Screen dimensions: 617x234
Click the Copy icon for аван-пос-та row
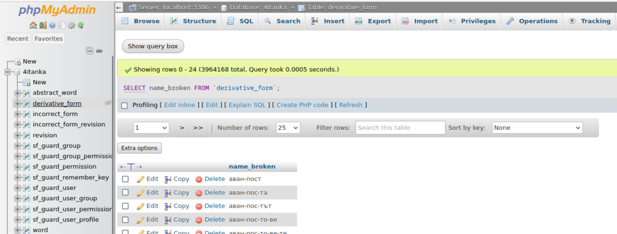168,192
